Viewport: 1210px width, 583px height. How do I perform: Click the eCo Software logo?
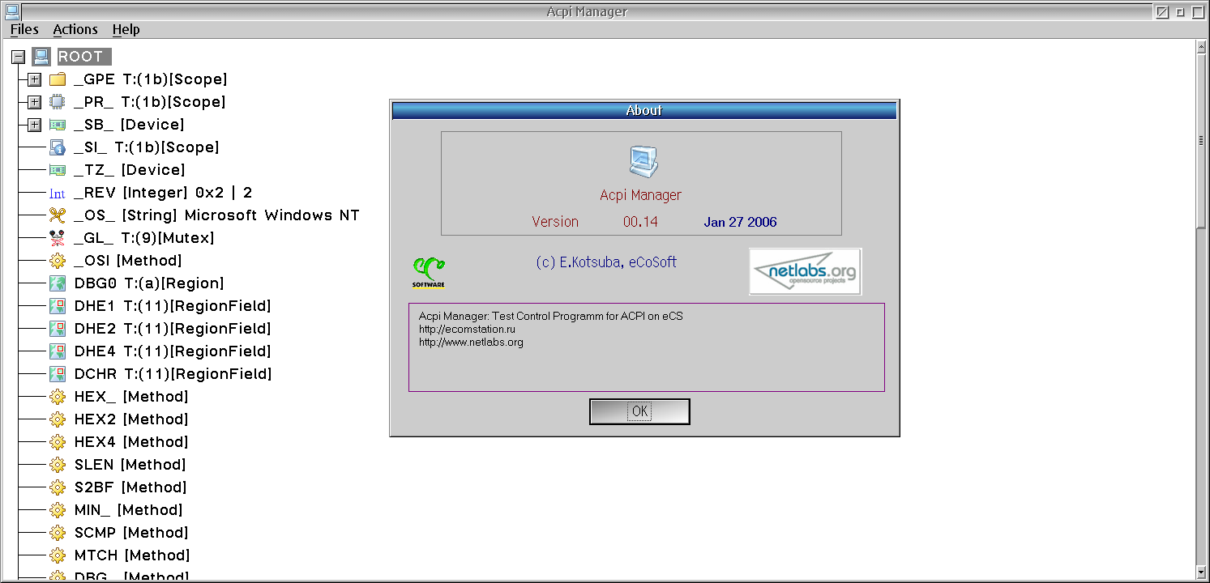pyautogui.click(x=430, y=272)
